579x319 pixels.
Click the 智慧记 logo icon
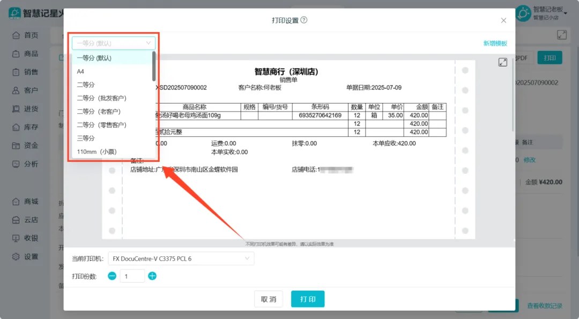[14, 13]
